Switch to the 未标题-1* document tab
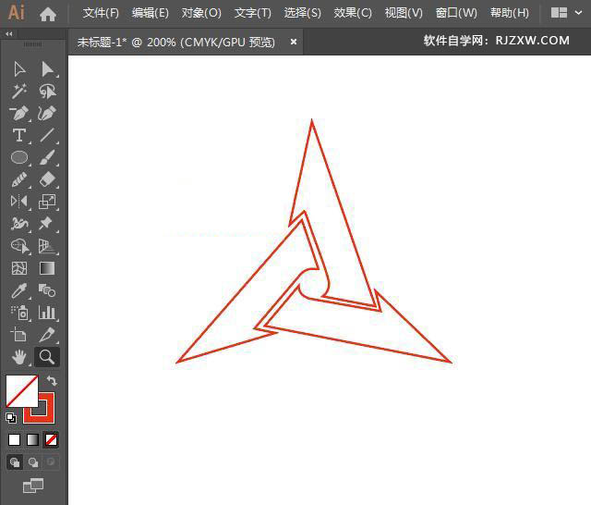The width and height of the screenshot is (591, 505). [175, 42]
